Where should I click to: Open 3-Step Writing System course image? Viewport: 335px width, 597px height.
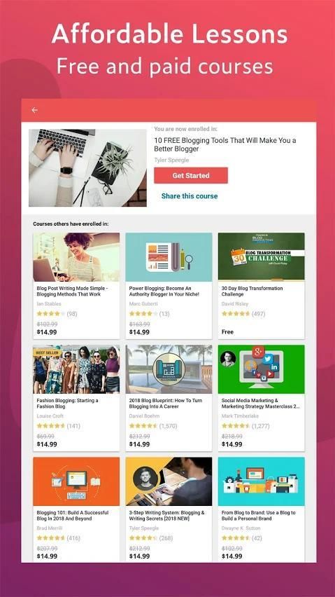[x=169, y=481]
